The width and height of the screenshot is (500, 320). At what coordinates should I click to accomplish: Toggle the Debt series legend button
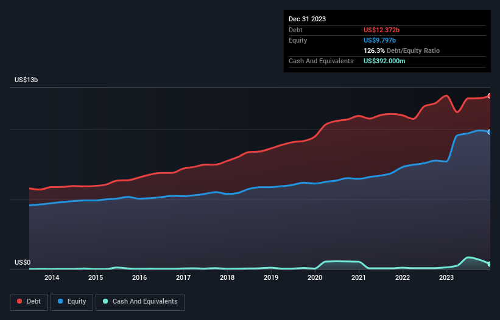click(29, 302)
